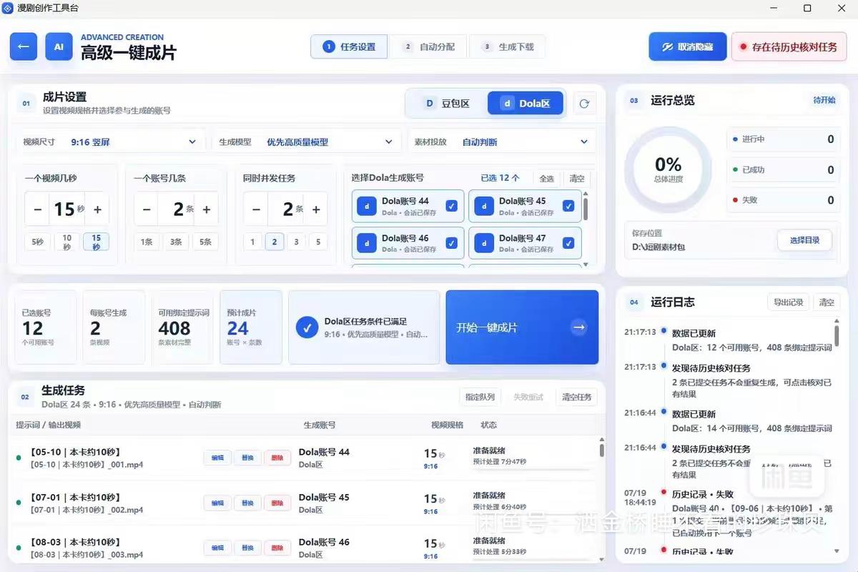Open the 存在待历史核对任务 alert
Image resolution: width=858 pixels, height=572 pixels.
789,46
